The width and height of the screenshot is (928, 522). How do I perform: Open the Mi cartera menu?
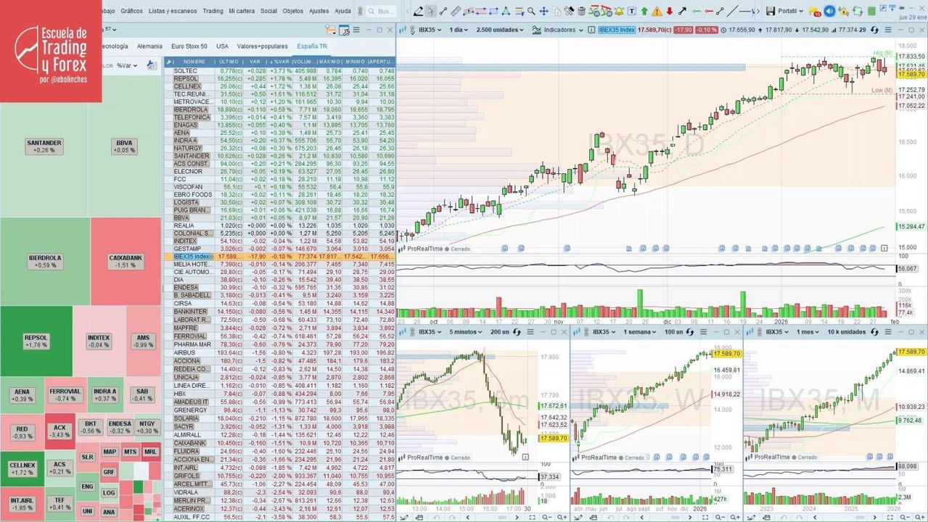pyautogui.click(x=242, y=11)
